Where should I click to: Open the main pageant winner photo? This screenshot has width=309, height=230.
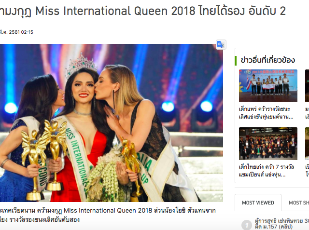coord(112,123)
